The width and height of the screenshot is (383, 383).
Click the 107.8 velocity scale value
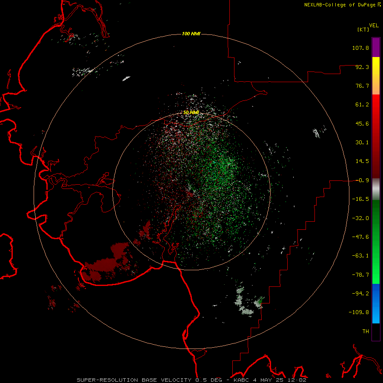coord(360,48)
